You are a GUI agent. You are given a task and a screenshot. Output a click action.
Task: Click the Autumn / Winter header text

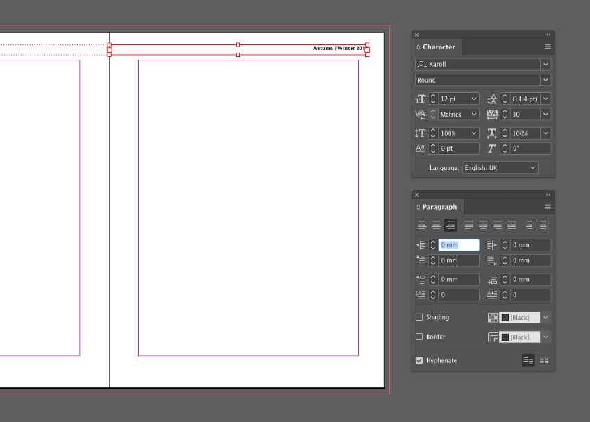(339, 48)
